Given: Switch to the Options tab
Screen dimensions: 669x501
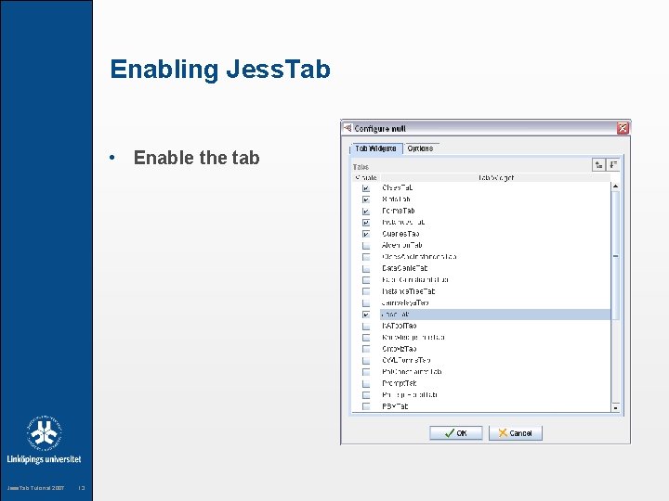Looking at the screenshot, I should pyautogui.click(x=420, y=148).
